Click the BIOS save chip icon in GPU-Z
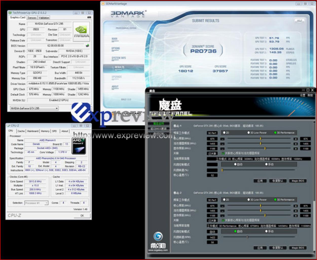Viewport: 317px width, 260px height. (x=87, y=46)
